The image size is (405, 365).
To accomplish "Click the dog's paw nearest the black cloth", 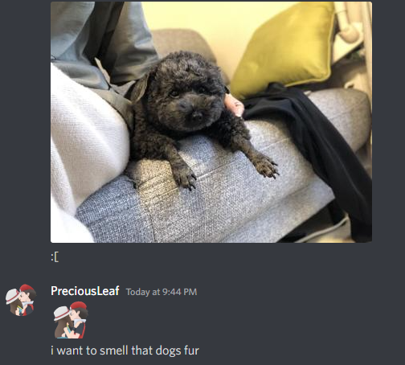I will (x=265, y=166).
